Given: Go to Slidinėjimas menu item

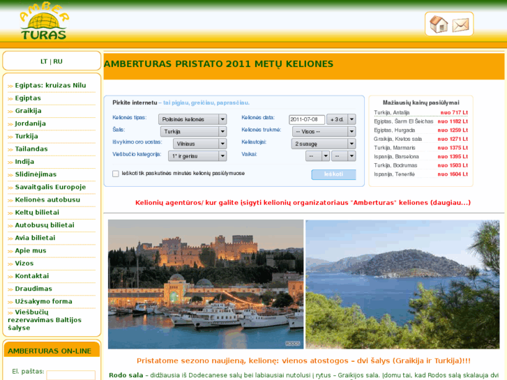Looking at the screenshot, I should click(36, 174).
